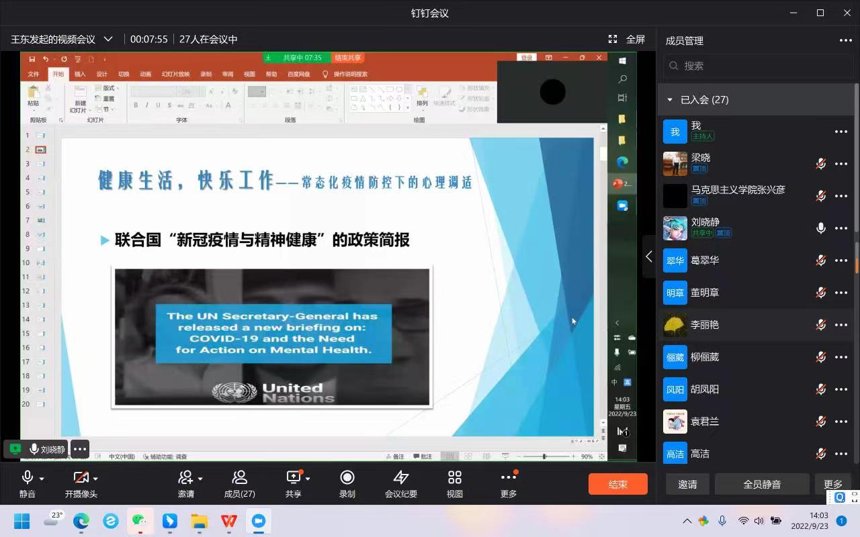Open more options for 胡凤阳
This screenshot has width=860, height=537.
click(x=841, y=389)
